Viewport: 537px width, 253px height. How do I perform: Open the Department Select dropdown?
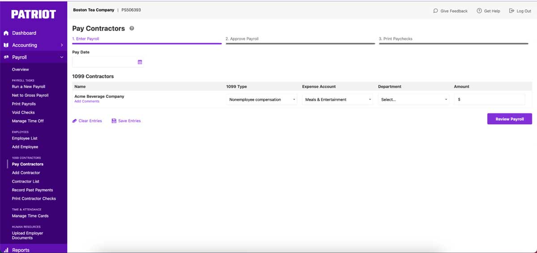point(414,100)
